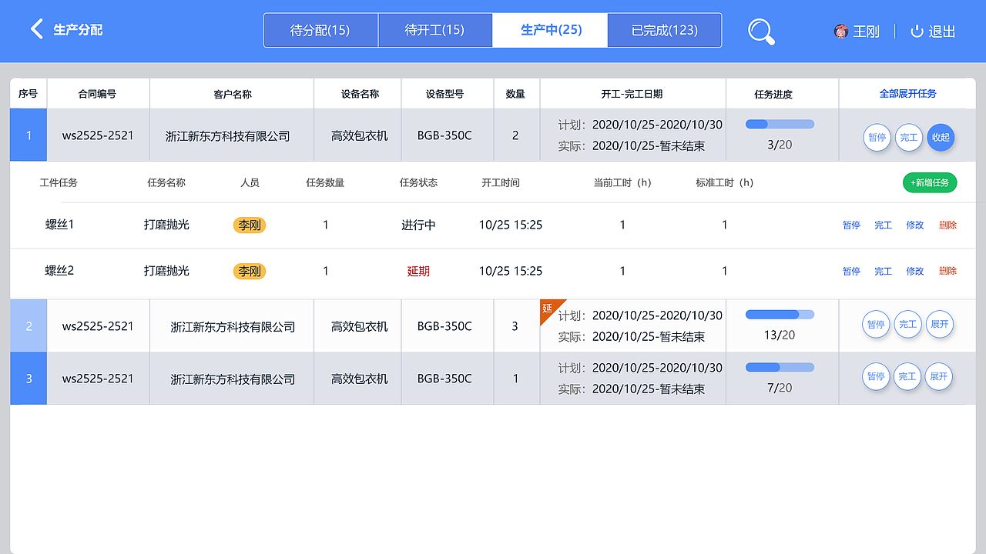Select sequence number cell 2
Screen dimensions: 986x554
click(29, 326)
